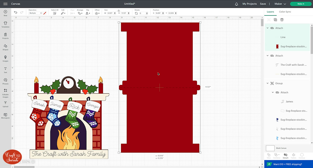The height and width of the screenshot is (168, 313).
Task: Open the Combine dropdown arrow
Action: tap(279, 154)
